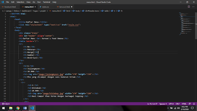Open Google Chrome from the taskbar
The height and width of the screenshot is (111, 197).
(x=18, y=108)
